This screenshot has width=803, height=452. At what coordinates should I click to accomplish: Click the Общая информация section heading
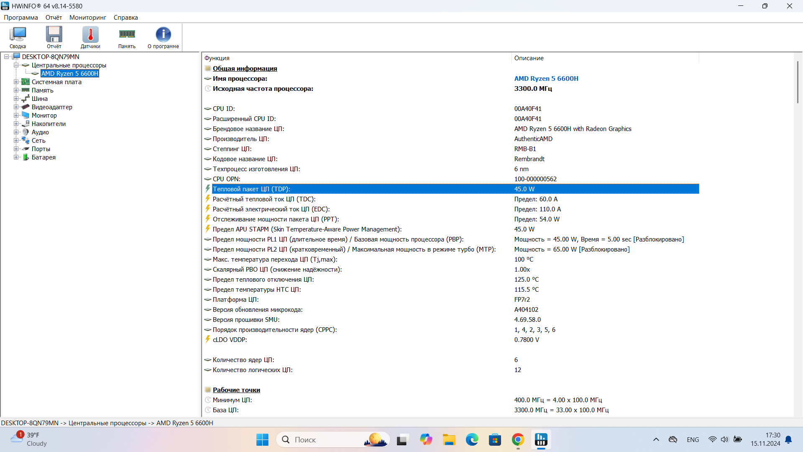click(x=245, y=69)
